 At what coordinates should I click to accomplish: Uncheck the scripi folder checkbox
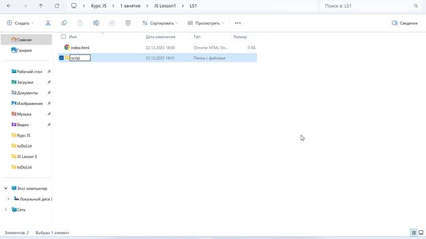pyautogui.click(x=61, y=58)
